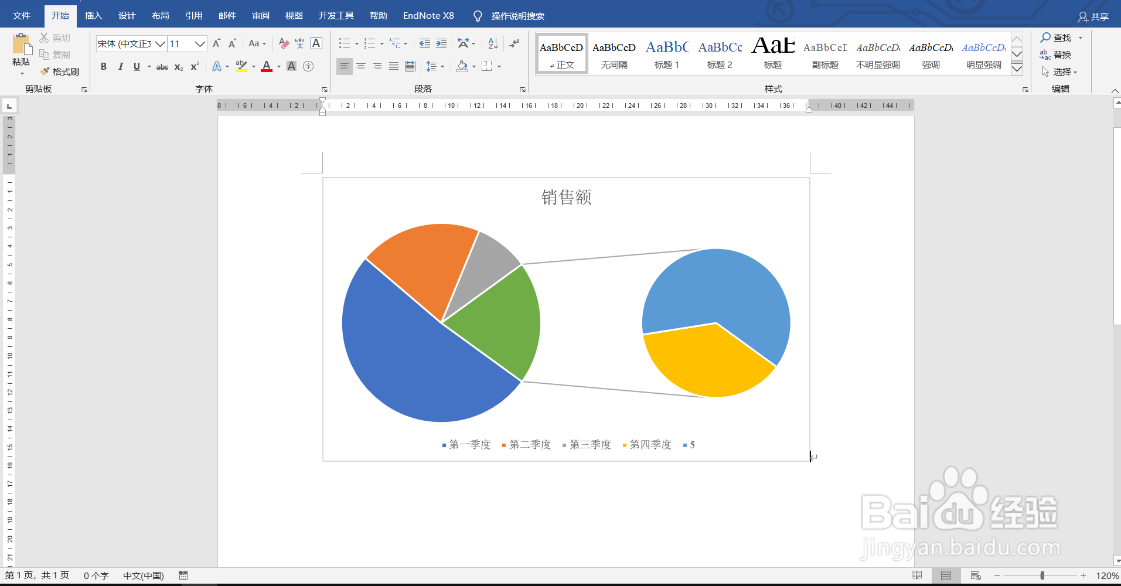Open the font name dropdown
The image size is (1121, 586).
click(x=159, y=43)
